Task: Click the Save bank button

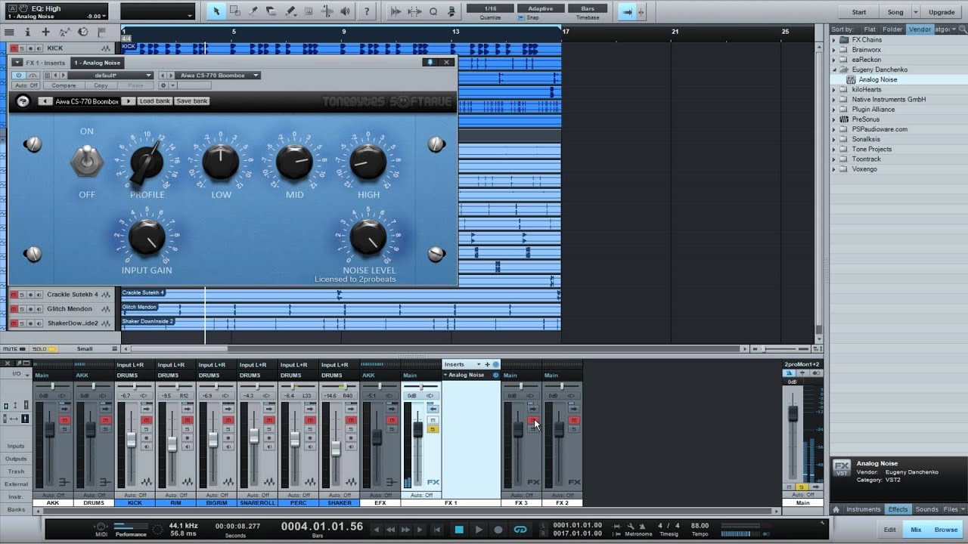Action: (192, 101)
